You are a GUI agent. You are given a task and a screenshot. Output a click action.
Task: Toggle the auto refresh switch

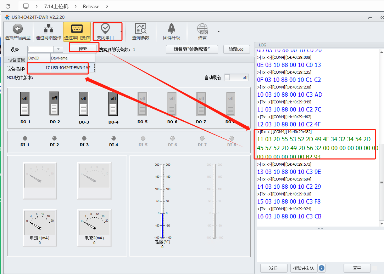coord(236,77)
